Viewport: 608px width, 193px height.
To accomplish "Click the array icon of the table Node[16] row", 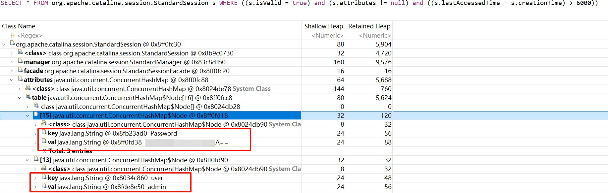I will tap(28, 97).
